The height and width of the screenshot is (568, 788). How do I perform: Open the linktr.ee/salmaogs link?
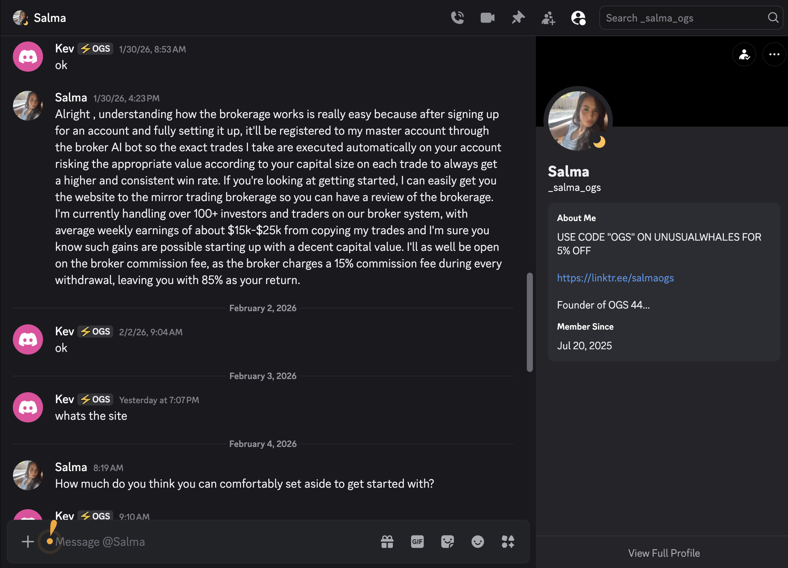click(615, 278)
